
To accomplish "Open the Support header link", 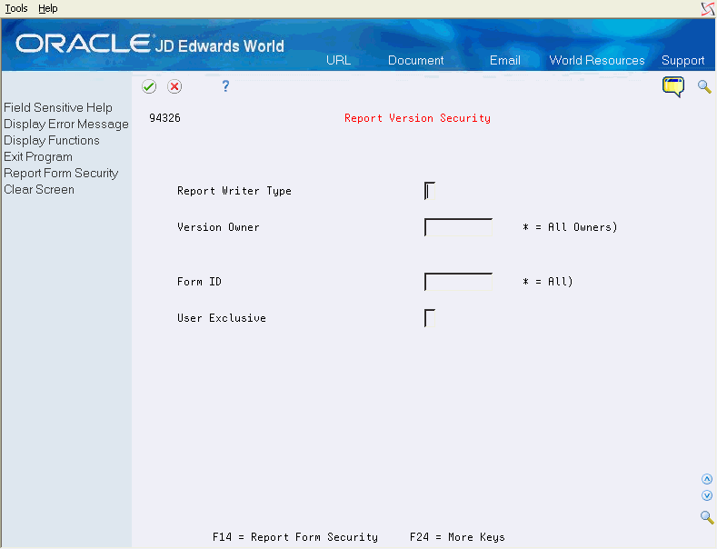I will pos(682,60).
